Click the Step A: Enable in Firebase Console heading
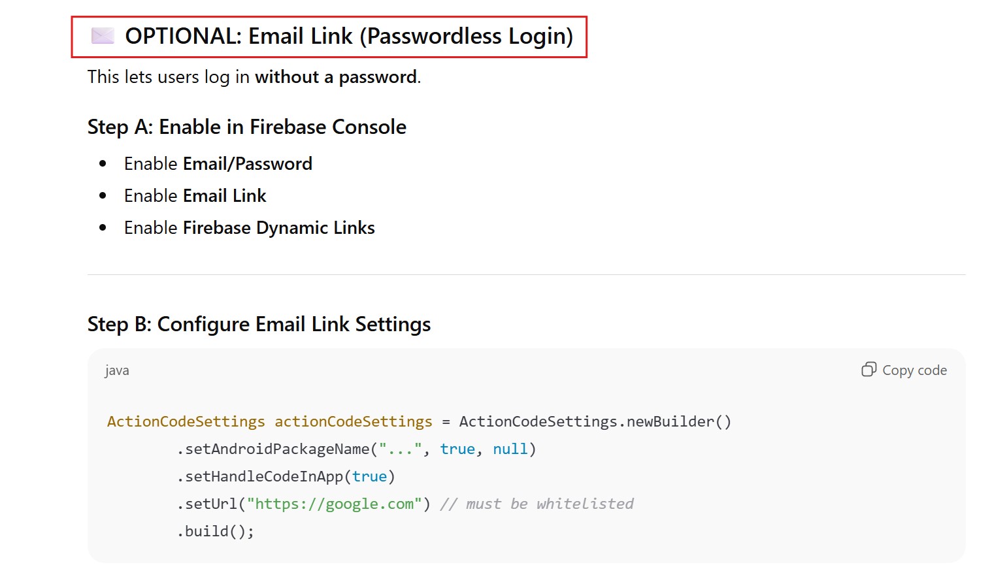This screenshot has width=992, height=584. tap(246, 127)
